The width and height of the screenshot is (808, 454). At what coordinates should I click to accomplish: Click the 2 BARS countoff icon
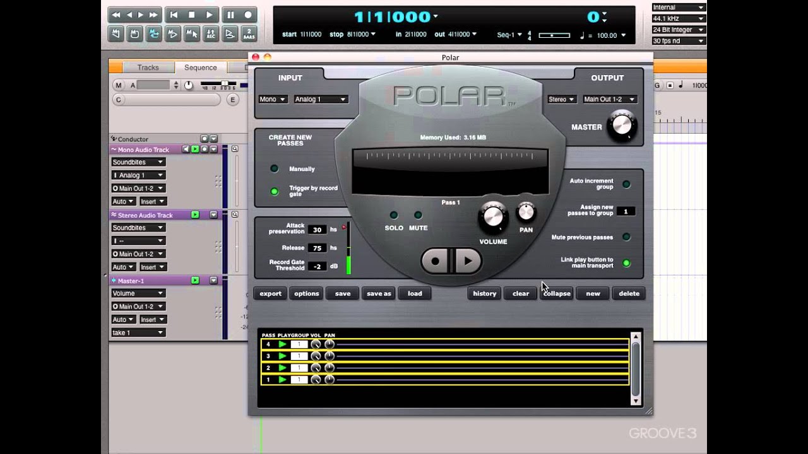250,34
